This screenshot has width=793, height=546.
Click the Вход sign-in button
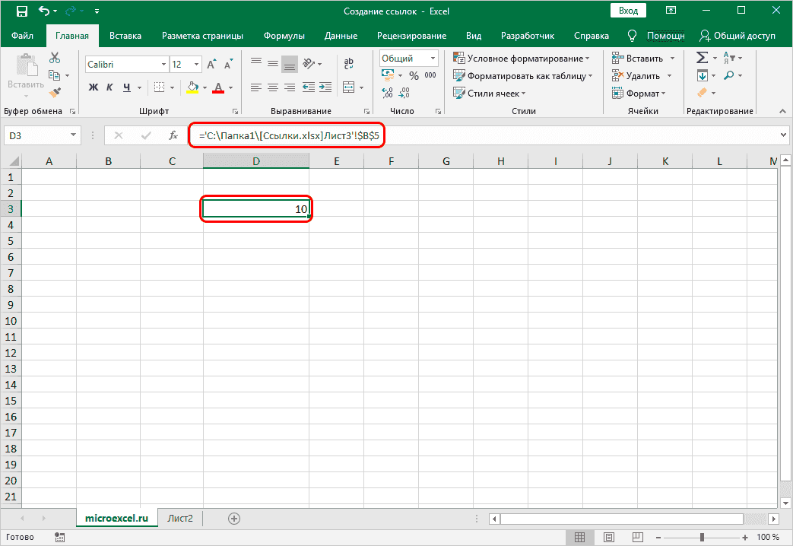point(628,11)
